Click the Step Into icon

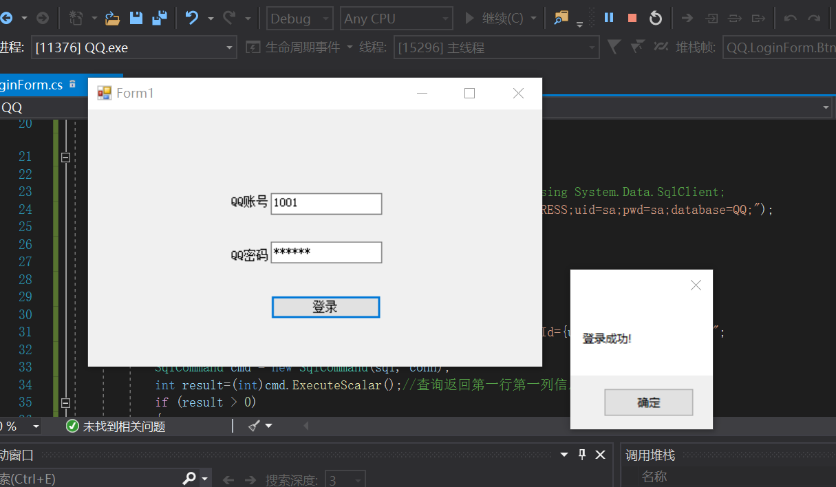pyautogui.click(x=712, y=19)
